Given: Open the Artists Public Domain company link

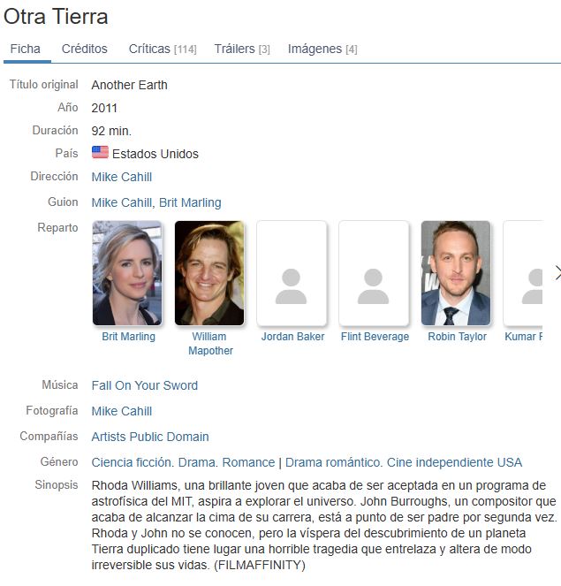Looking at the screenshot, I should [x=150, y=437].
